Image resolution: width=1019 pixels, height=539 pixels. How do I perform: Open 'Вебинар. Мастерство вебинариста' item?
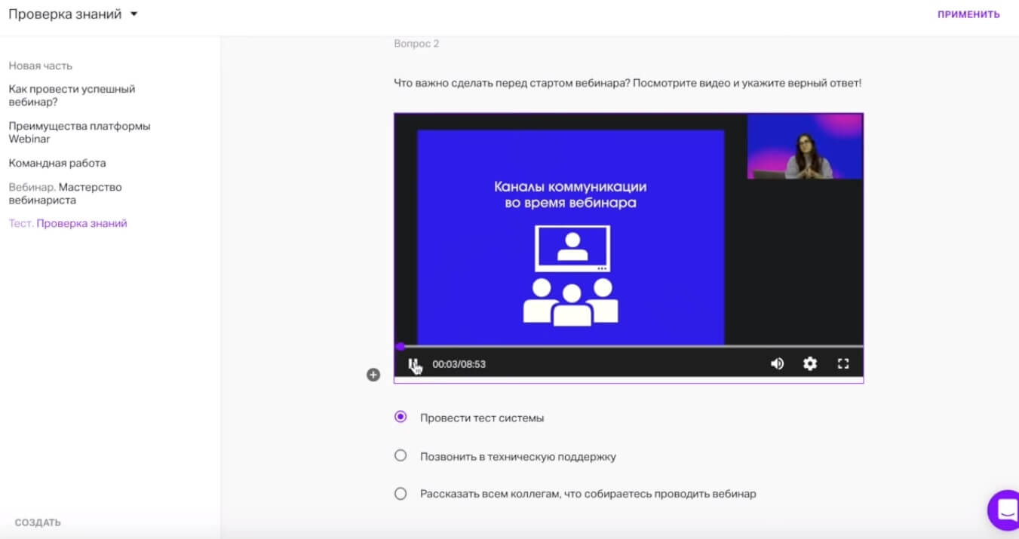click(65, 194)
